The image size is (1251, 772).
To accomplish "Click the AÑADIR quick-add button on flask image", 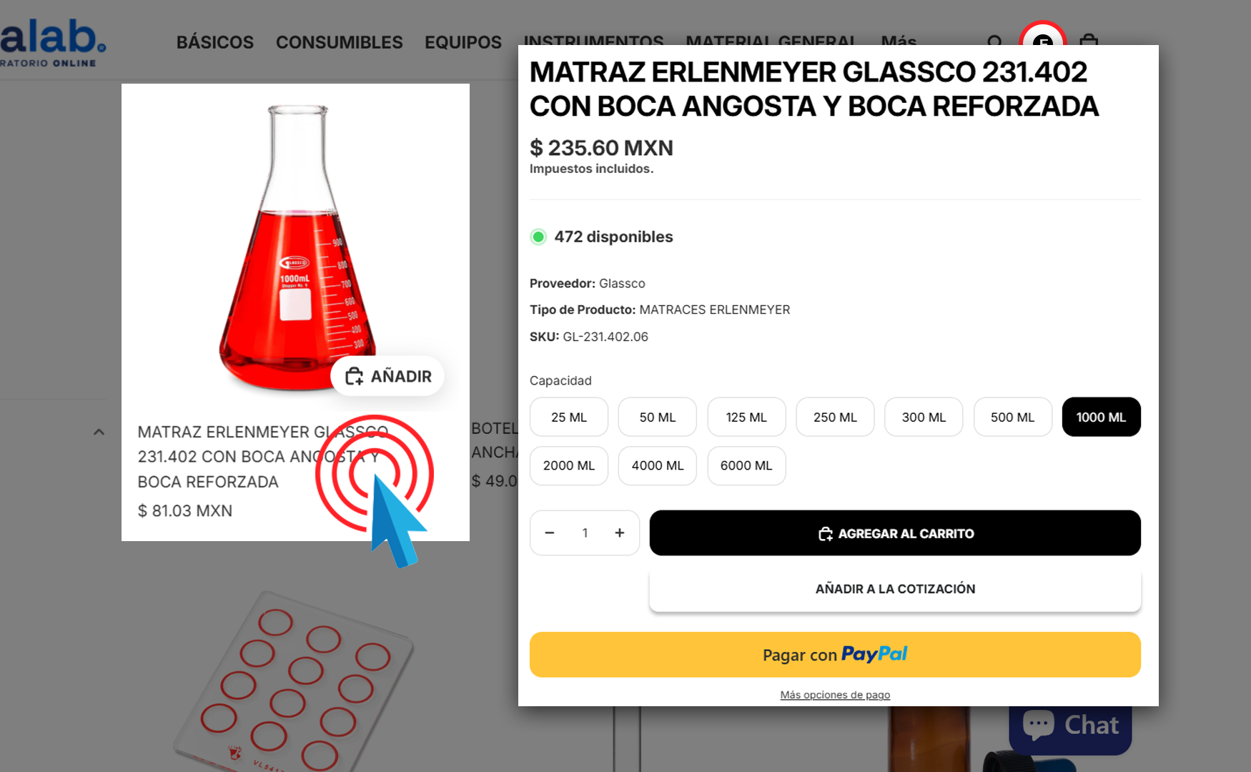I will pyautogui.click(x=387, y=376).
